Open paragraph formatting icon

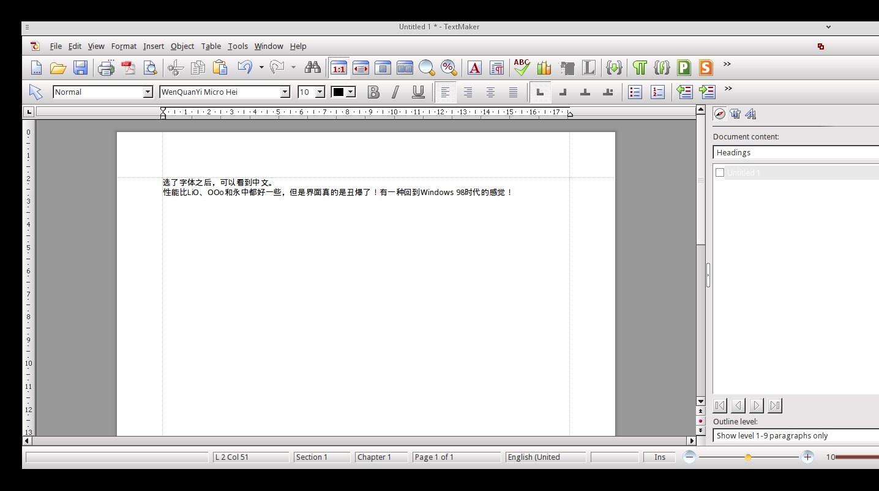496,67
